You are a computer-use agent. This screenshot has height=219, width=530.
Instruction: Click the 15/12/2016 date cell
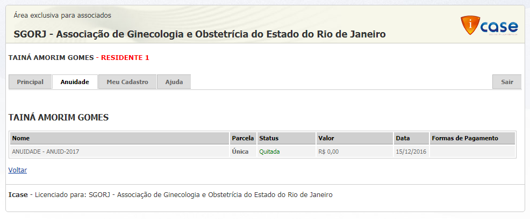tap(410, 152)
